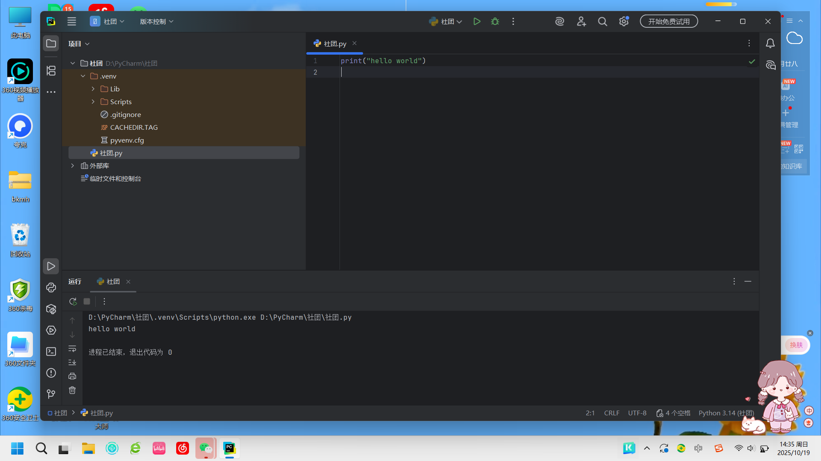Image resolution: width=821 pixels, height=461 pixels.
Task: Run the current script with the play icon
Action: pyautogui.click(x=477, y=21)
